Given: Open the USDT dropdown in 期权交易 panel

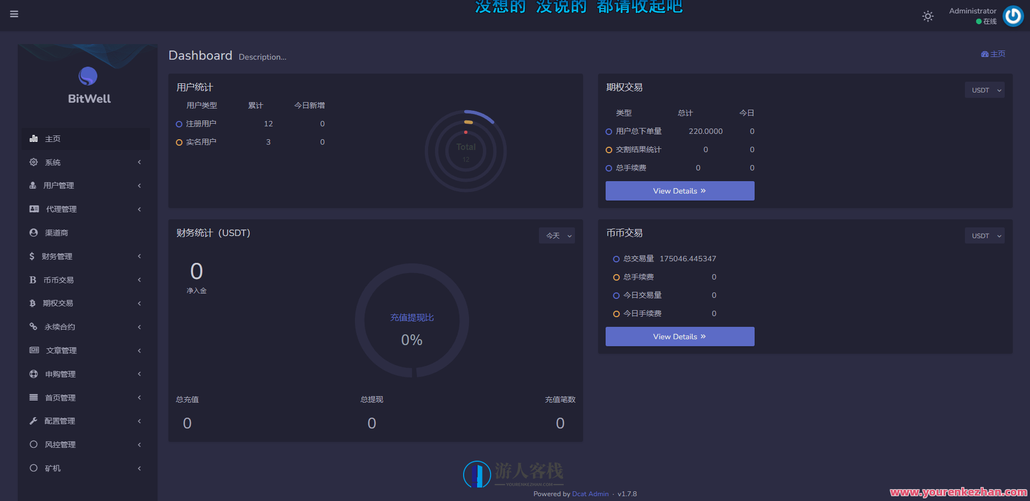Looking at the screenshot, I should (984, 90).
